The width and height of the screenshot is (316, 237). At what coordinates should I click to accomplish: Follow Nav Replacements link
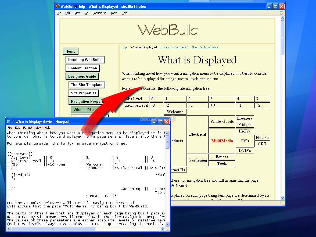click(x=205, y=47)
